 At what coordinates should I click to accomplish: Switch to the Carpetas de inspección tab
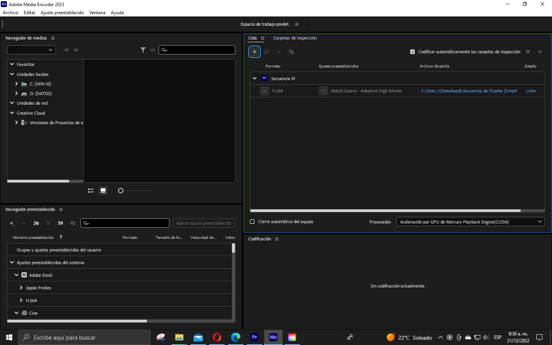tap(295, 38)
